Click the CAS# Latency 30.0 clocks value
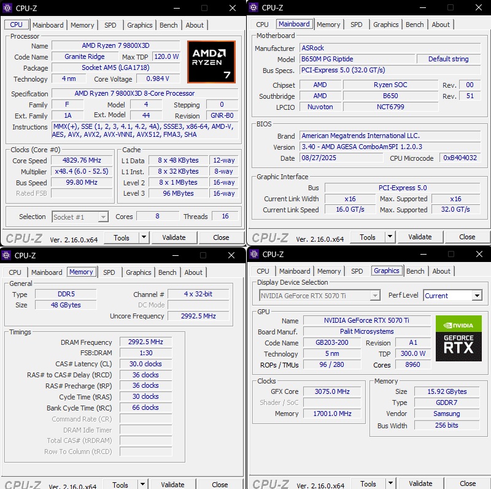Screen dimensions: 491x489 point(145,363)
